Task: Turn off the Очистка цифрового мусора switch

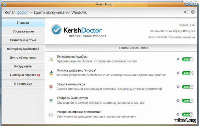Action: tap(188, 73)
